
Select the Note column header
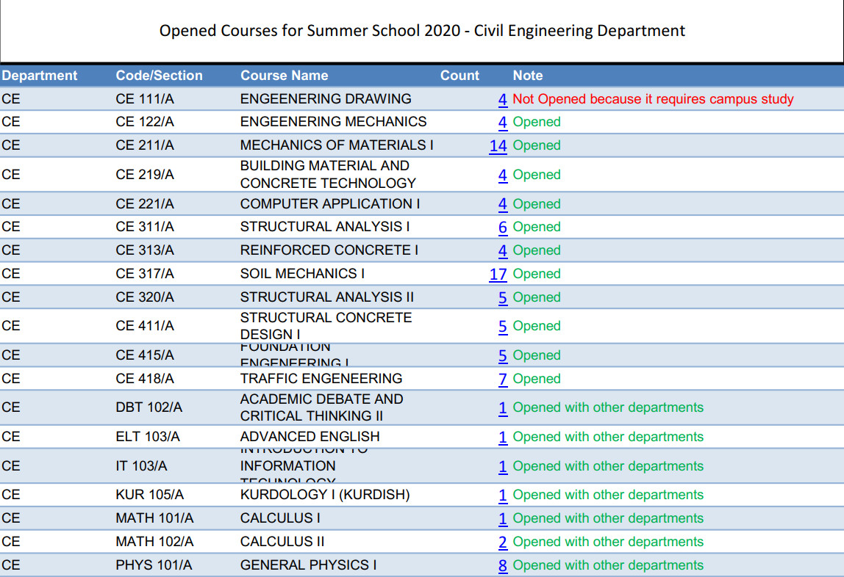pos(529,76)
